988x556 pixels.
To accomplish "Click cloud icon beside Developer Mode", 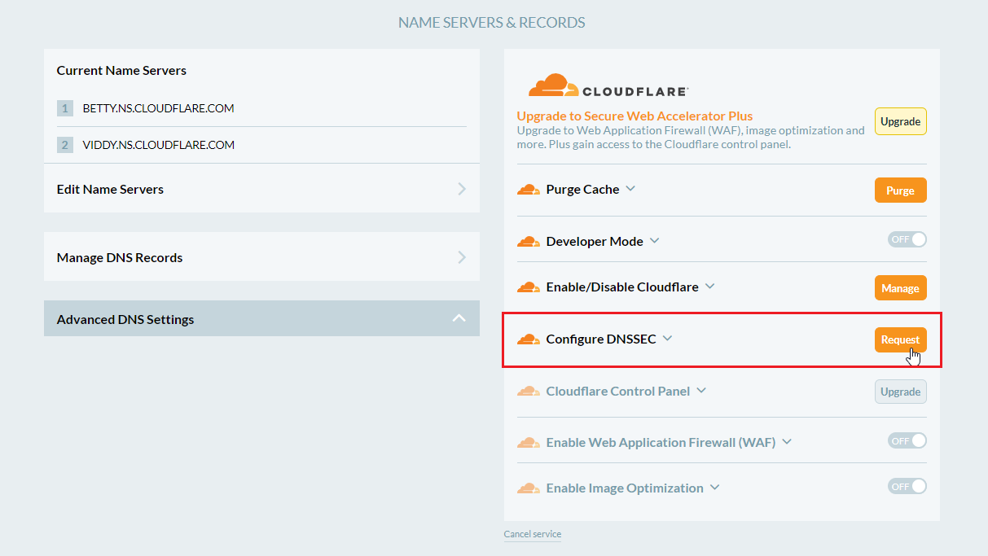I will pos(529,242).
